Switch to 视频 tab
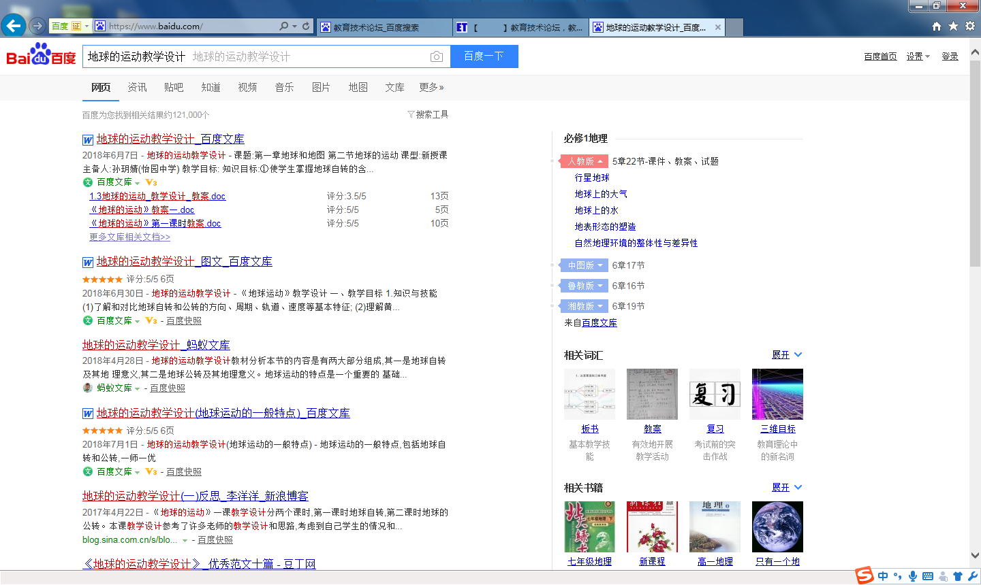This screenshot has height=585, width=981. click(247, 87)
